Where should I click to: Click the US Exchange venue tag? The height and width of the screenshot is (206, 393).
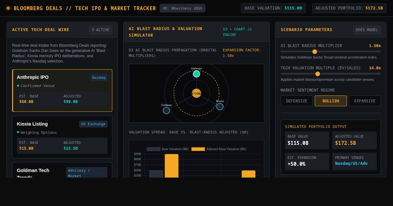pos(93,124)
